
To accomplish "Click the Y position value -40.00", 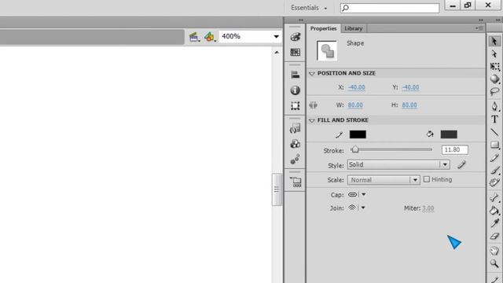I will (410, 87).
